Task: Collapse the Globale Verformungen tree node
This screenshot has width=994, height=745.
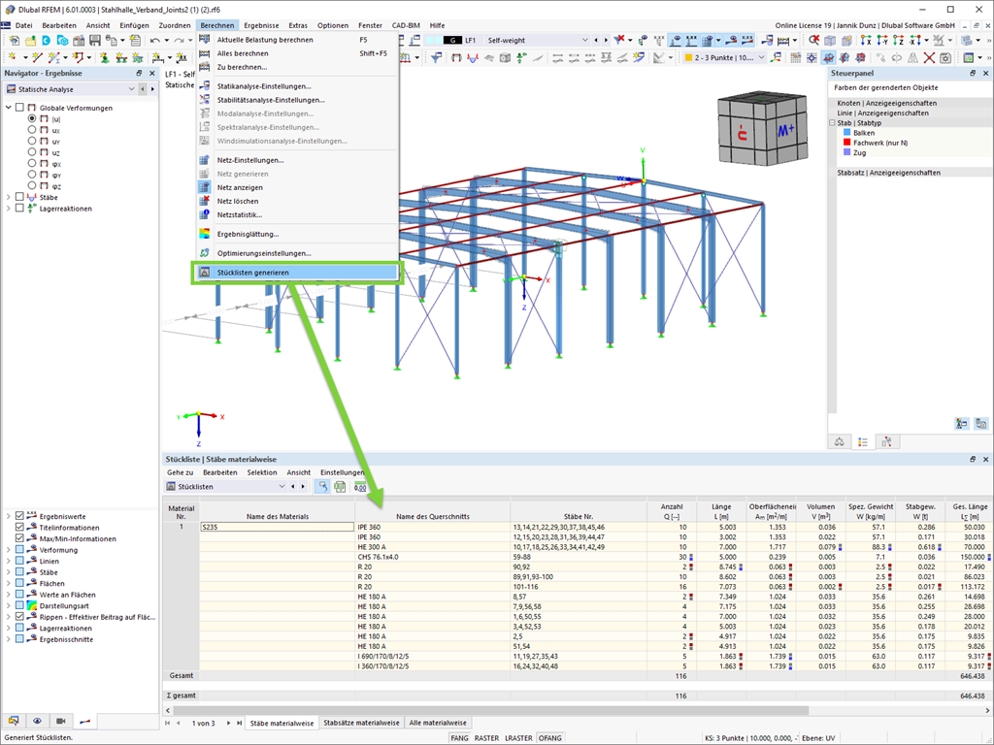Action: point(8,108)
